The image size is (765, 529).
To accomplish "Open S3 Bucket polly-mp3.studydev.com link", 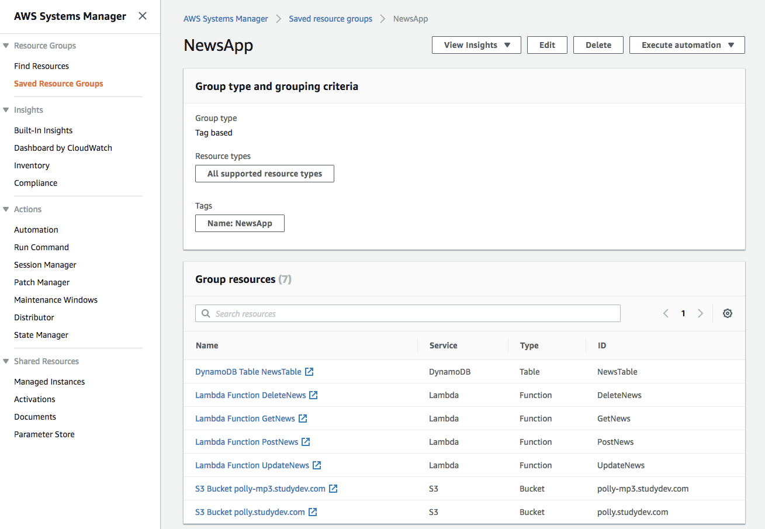I will click(261, 489).
